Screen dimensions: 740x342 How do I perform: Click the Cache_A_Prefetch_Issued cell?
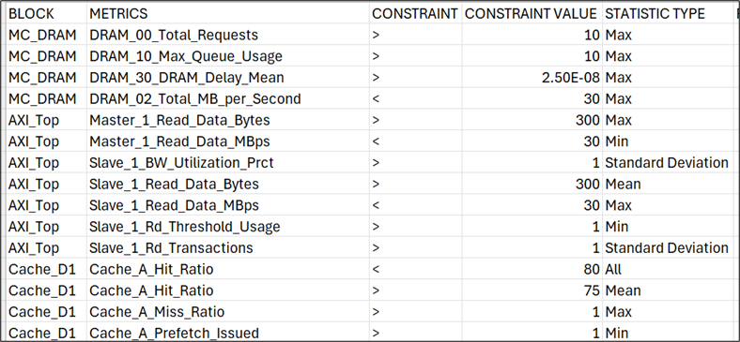tap(228, 332)
